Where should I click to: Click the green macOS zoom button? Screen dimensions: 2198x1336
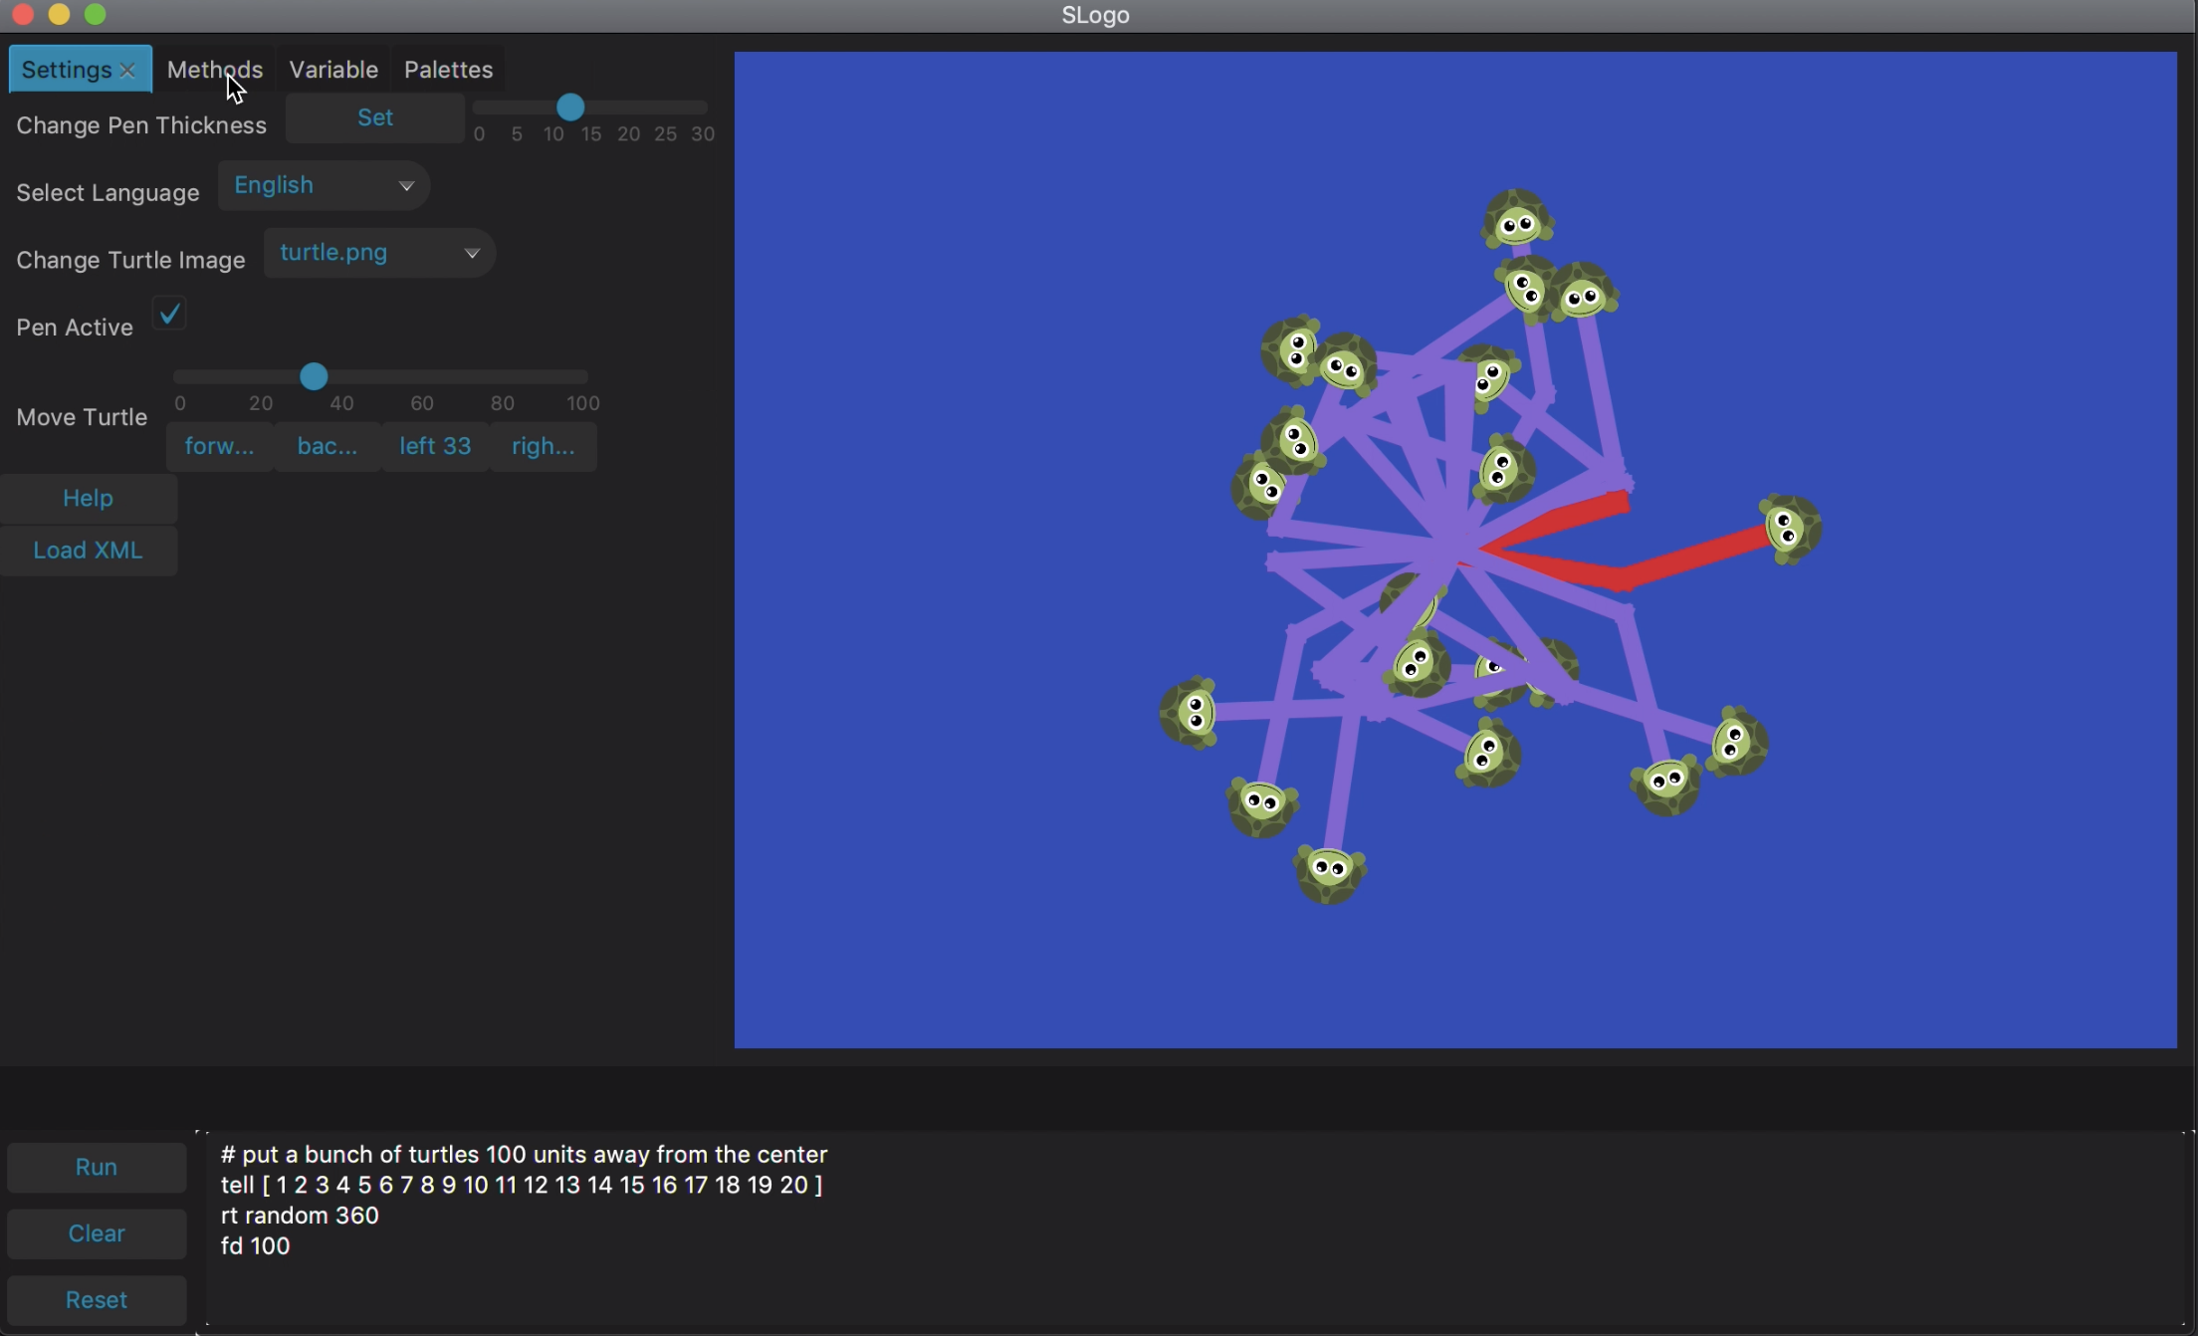click(x=96, y=14)
